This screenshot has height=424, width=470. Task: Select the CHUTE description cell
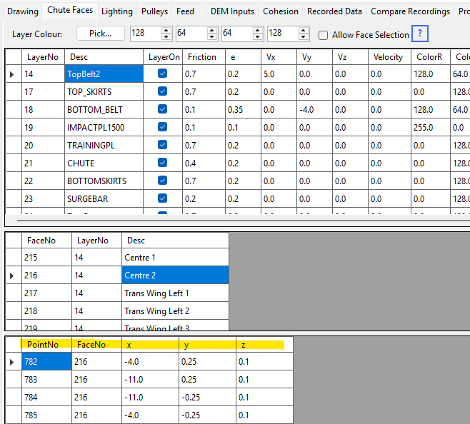104,163
